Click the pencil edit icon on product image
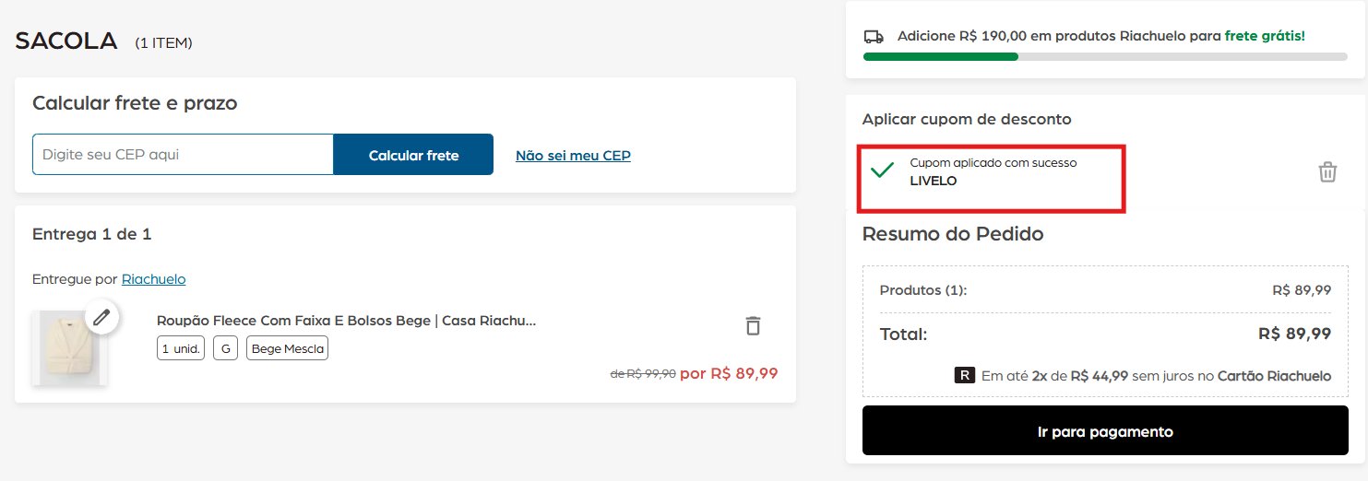 click(x=102, y=318)
